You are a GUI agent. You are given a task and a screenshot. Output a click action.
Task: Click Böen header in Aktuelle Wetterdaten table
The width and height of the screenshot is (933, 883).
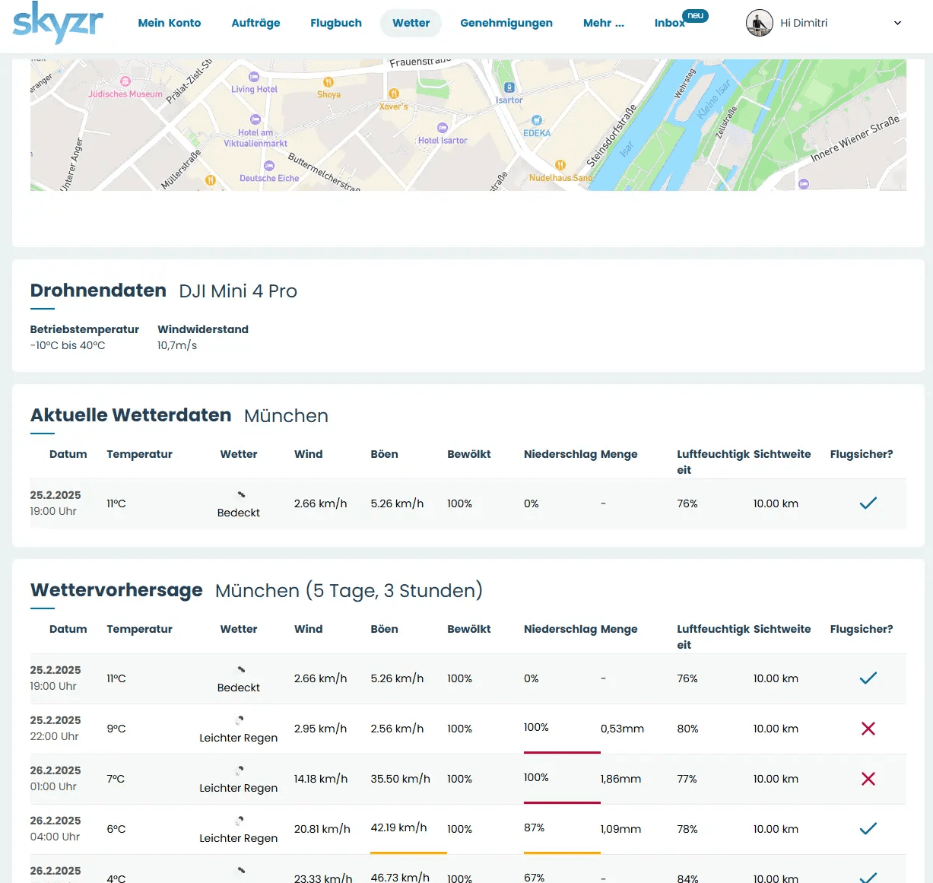coord(384,454)
